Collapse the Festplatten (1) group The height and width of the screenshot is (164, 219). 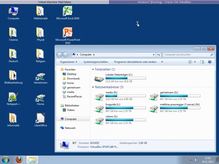click(x=93, y=69)
